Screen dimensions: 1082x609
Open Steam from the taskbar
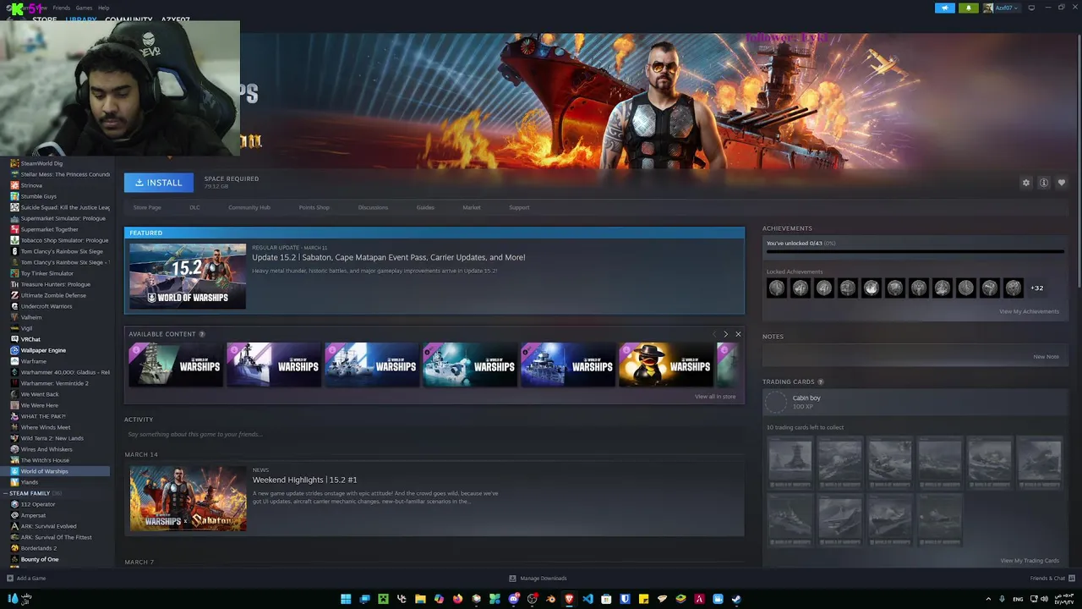[x=736, y=599]
